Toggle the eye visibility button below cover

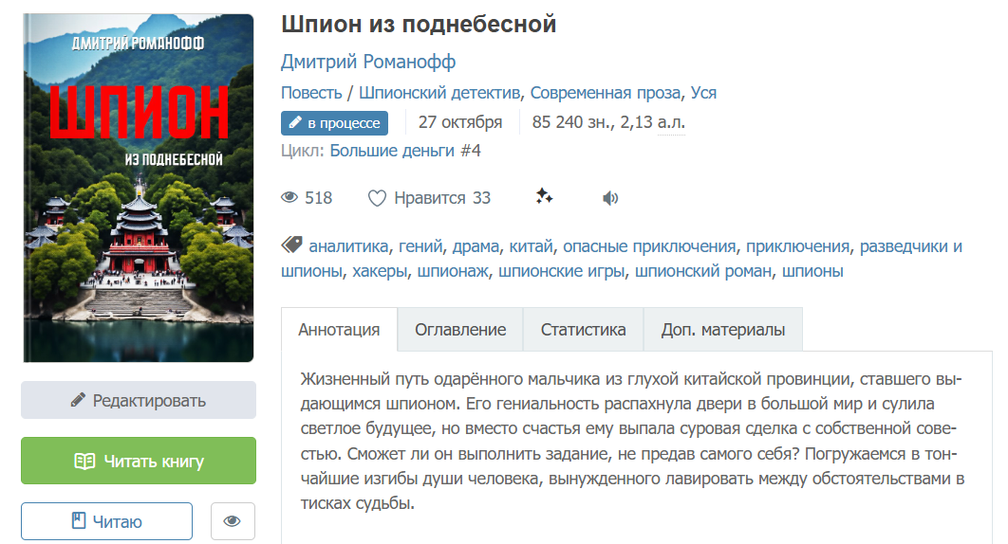click(233, 521)
